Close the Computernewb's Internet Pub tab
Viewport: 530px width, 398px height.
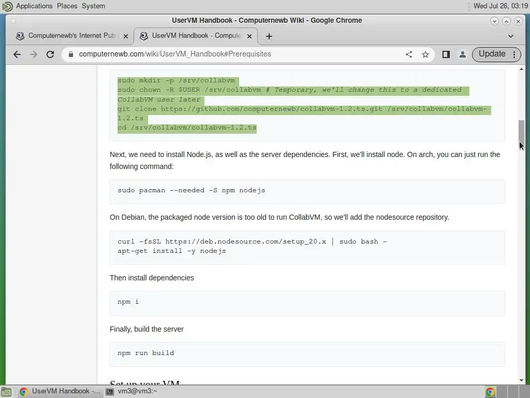(x=125, y=36)
